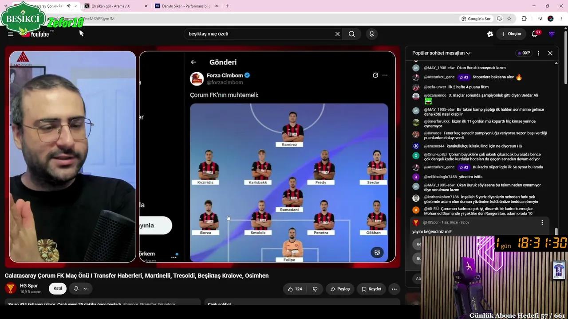The height and width of the screenshot is (319, 568).
Task: Click the 0XP badge in chat header
Action: pos(524,53)
